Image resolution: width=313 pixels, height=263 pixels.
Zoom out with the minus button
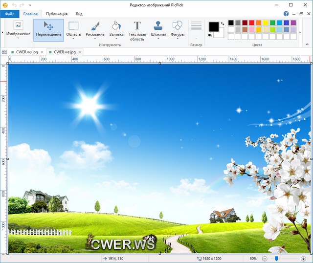pyautogui.click(x=265, y=258)
